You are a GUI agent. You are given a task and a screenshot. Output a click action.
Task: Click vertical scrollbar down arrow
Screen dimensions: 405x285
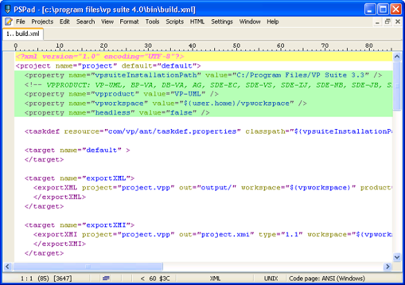tap(397, 257)
